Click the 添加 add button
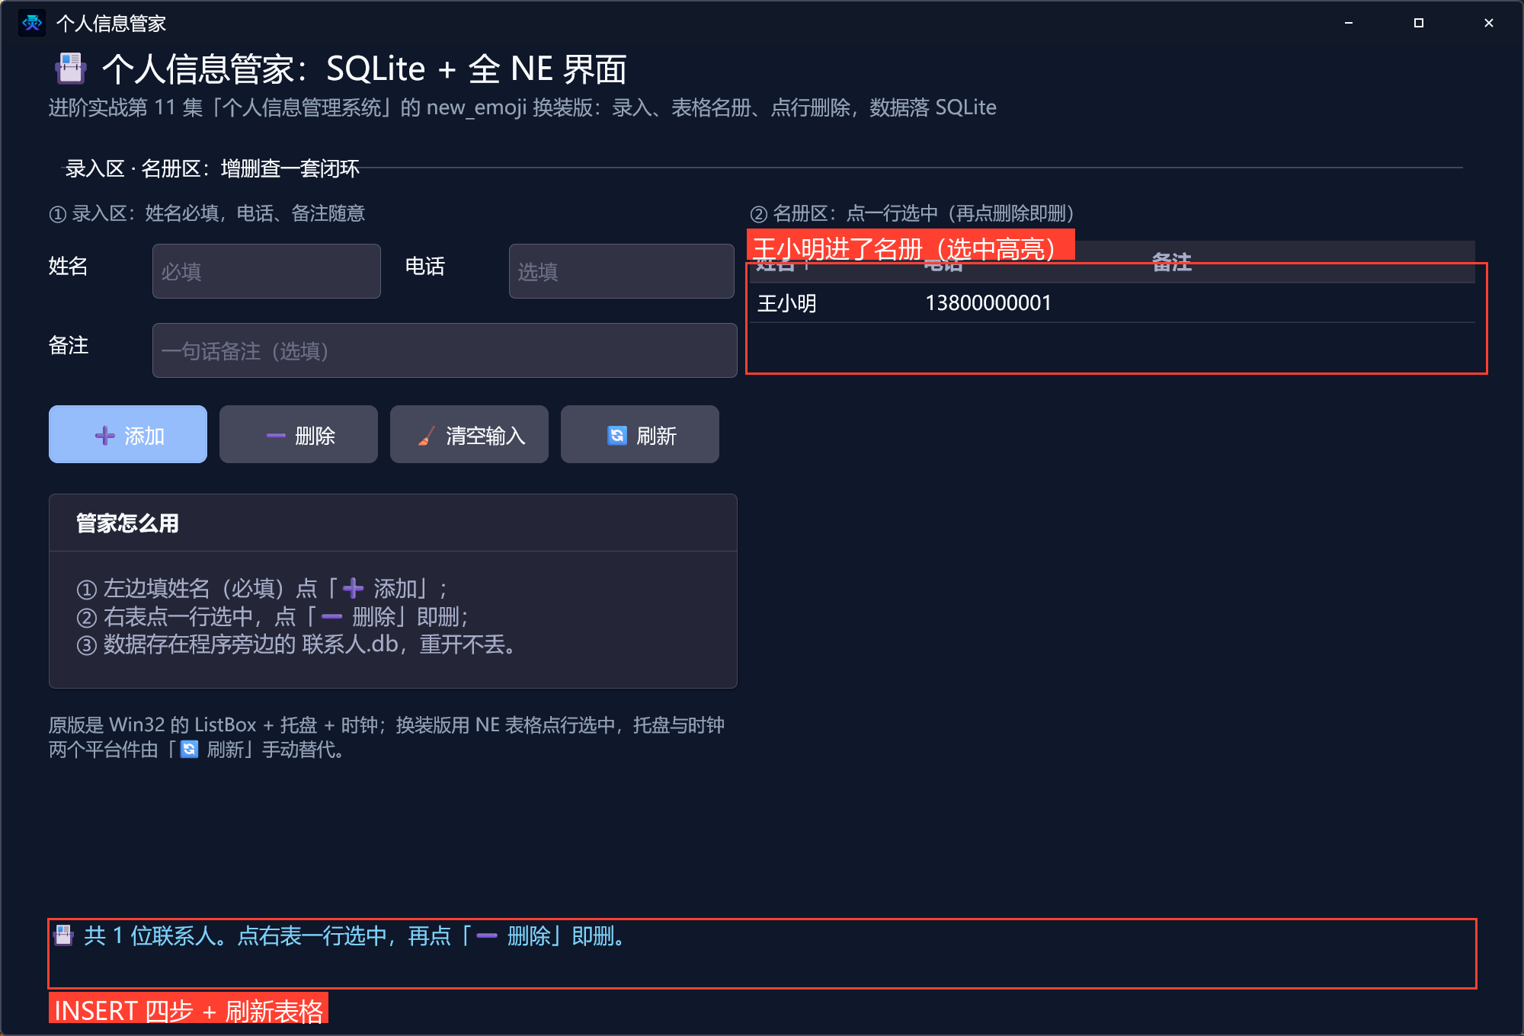The image size is (1524, 1036). [x=128, y=434]
